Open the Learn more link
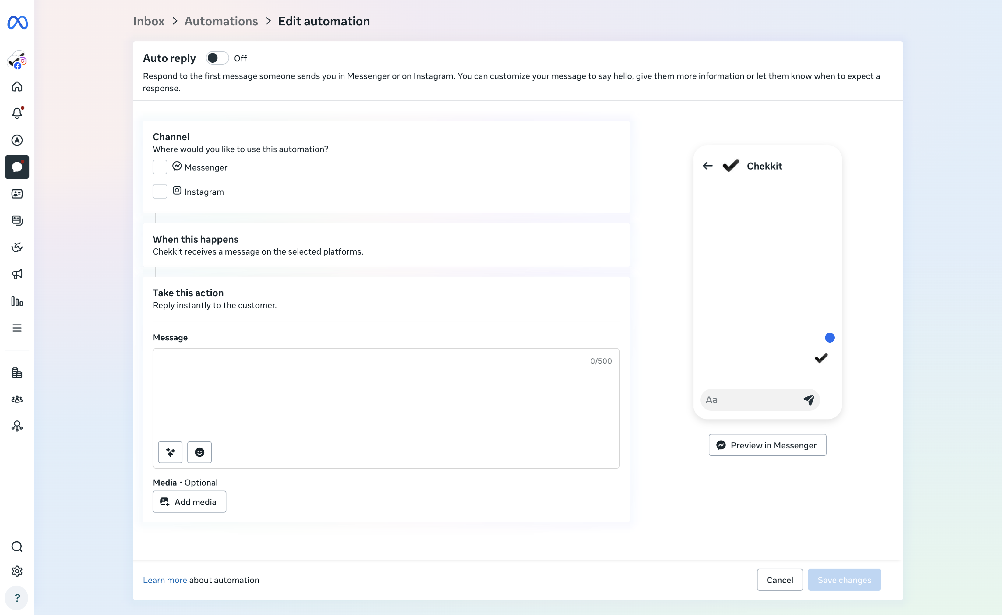1002x615 pixels. 165,580
